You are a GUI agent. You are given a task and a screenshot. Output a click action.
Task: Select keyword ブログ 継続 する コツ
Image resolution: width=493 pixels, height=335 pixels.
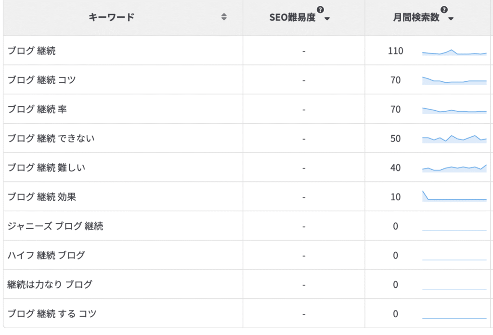52,314
